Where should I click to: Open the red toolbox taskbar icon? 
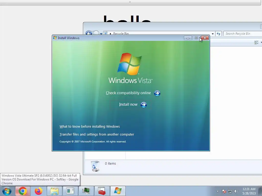pyautogui.click(x=102, y=191)
